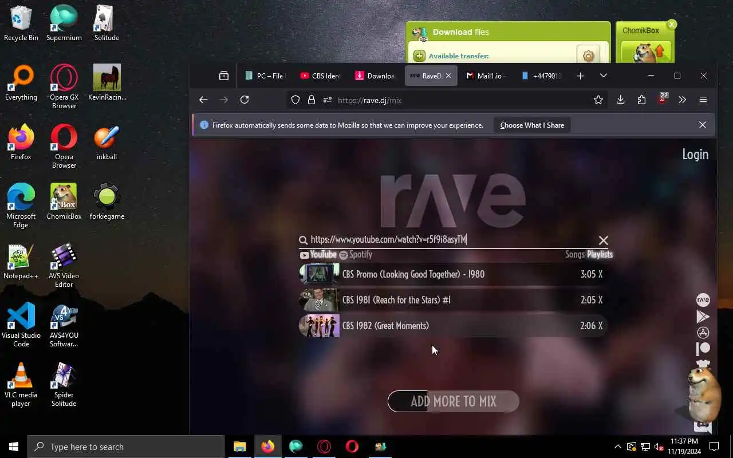Switch to CBS Ident YouTube tab
The width and height of the screenshot is (733, 458).
(321, 76)
